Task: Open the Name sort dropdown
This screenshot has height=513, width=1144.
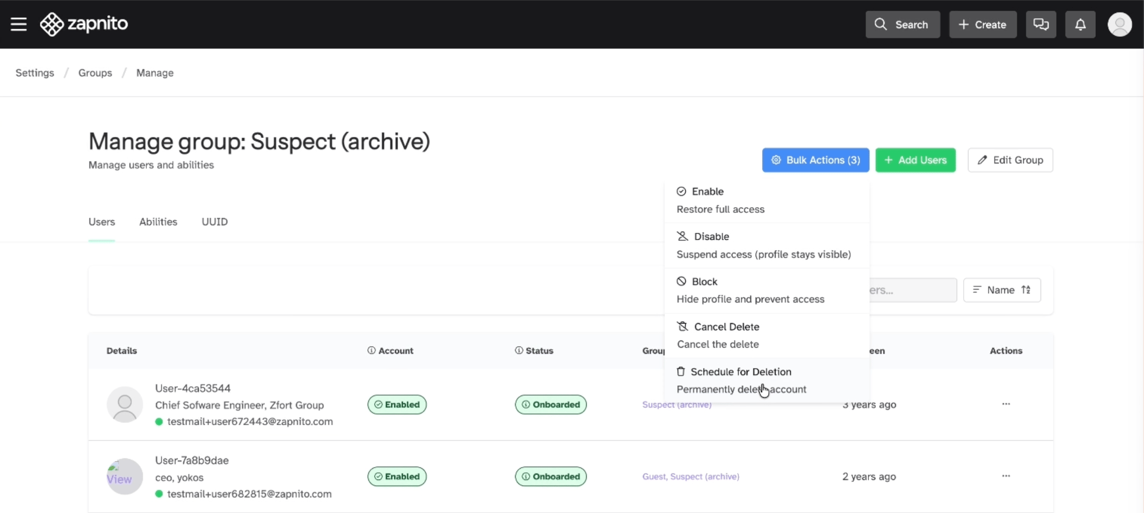Action: 1002,290
